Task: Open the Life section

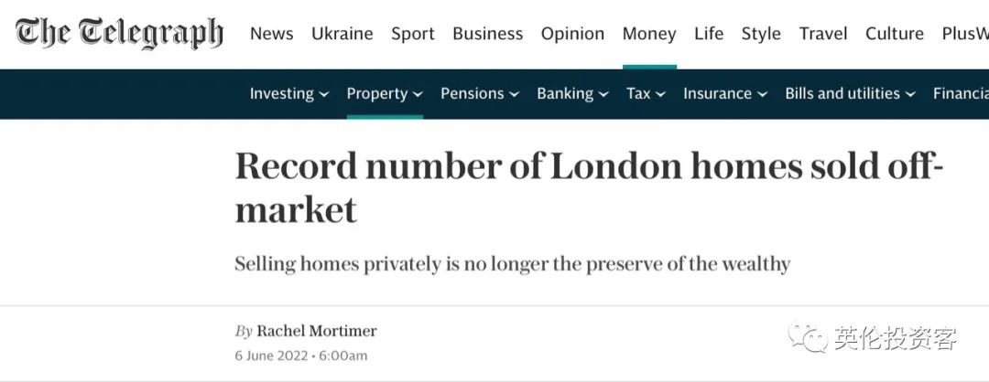Action: tap(709, 33)
